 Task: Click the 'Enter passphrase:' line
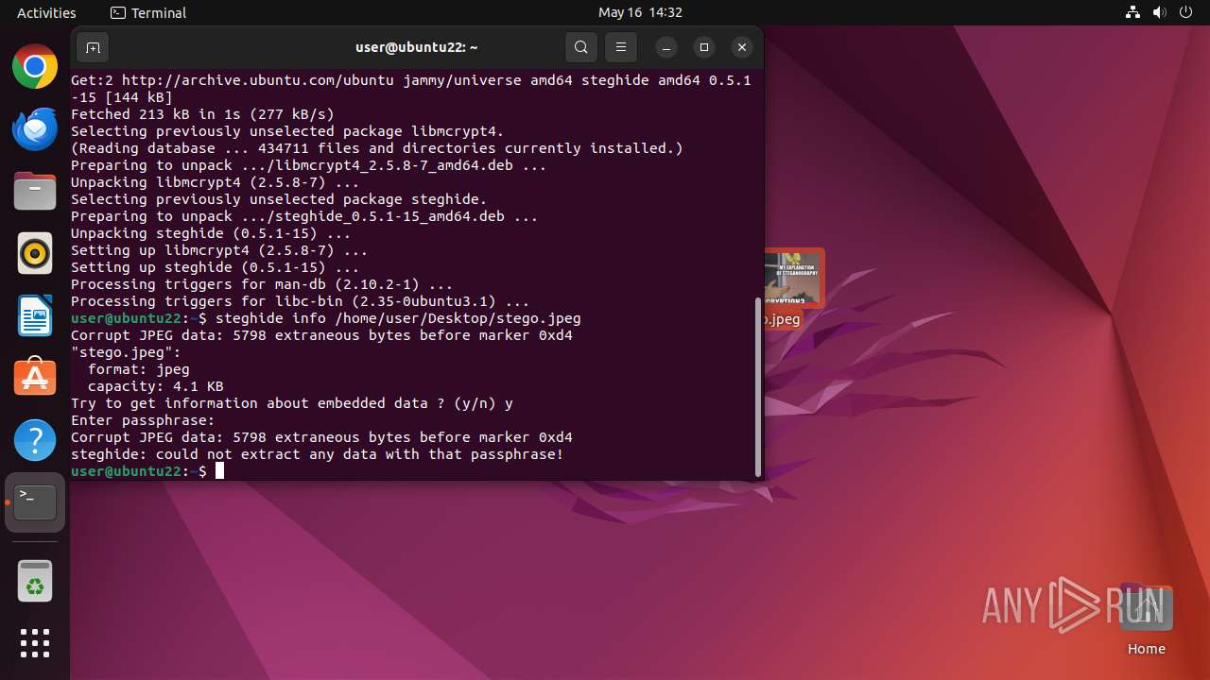click(x=143, y=420)
